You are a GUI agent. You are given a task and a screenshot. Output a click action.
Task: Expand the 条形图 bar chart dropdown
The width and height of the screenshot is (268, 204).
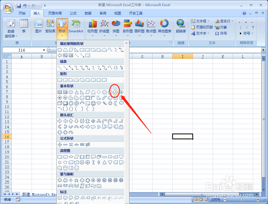pos(127,36)
